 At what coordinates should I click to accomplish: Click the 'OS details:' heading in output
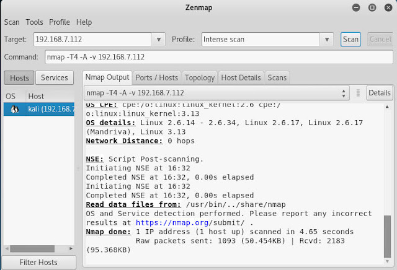coord(110,123)
